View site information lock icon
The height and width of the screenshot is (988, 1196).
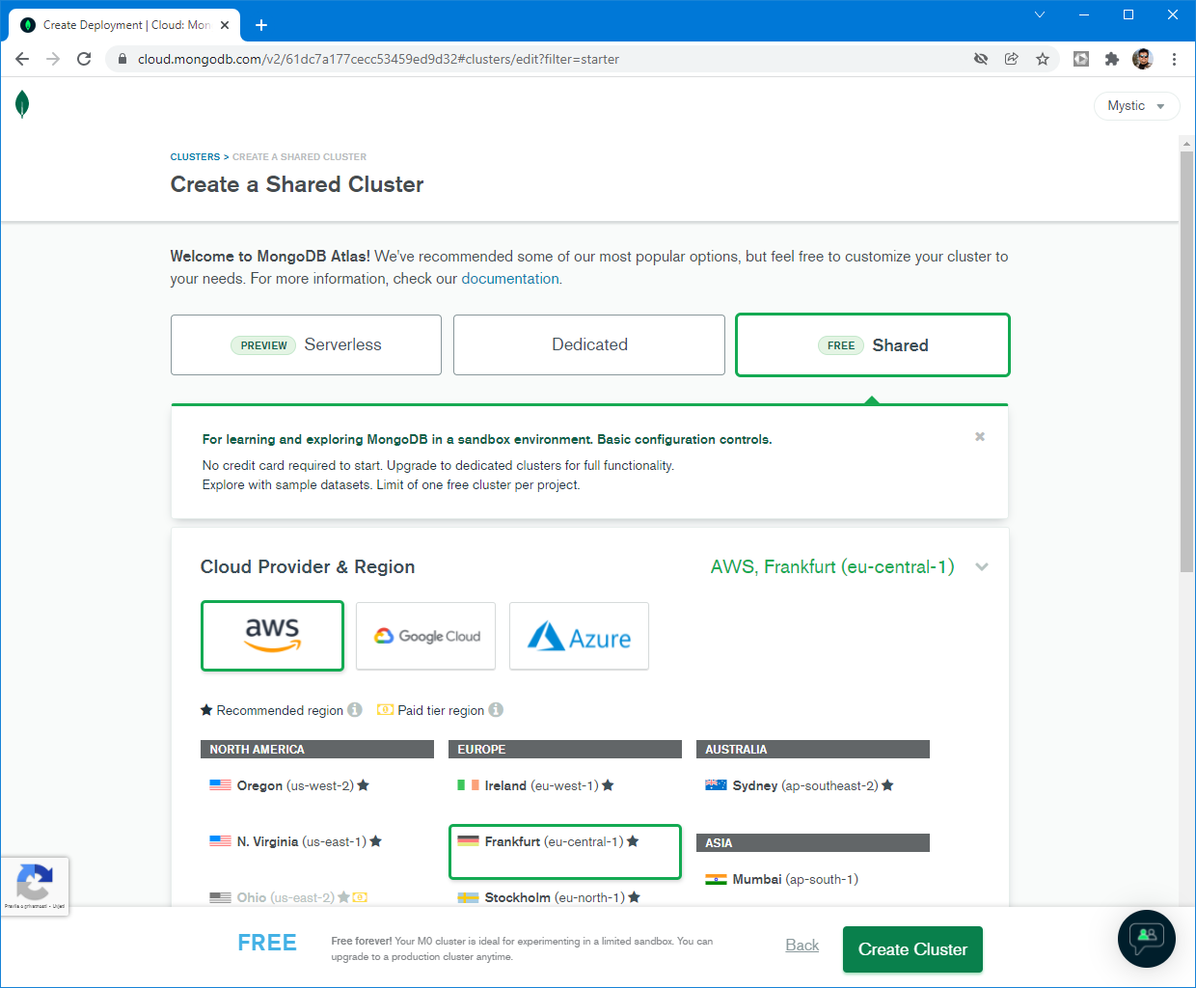[x=122, y=59]
